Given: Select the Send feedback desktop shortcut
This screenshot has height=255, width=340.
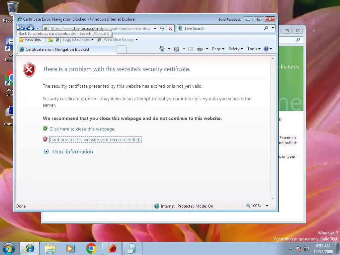Looking at the screenshot, I should tap(9, 49).
